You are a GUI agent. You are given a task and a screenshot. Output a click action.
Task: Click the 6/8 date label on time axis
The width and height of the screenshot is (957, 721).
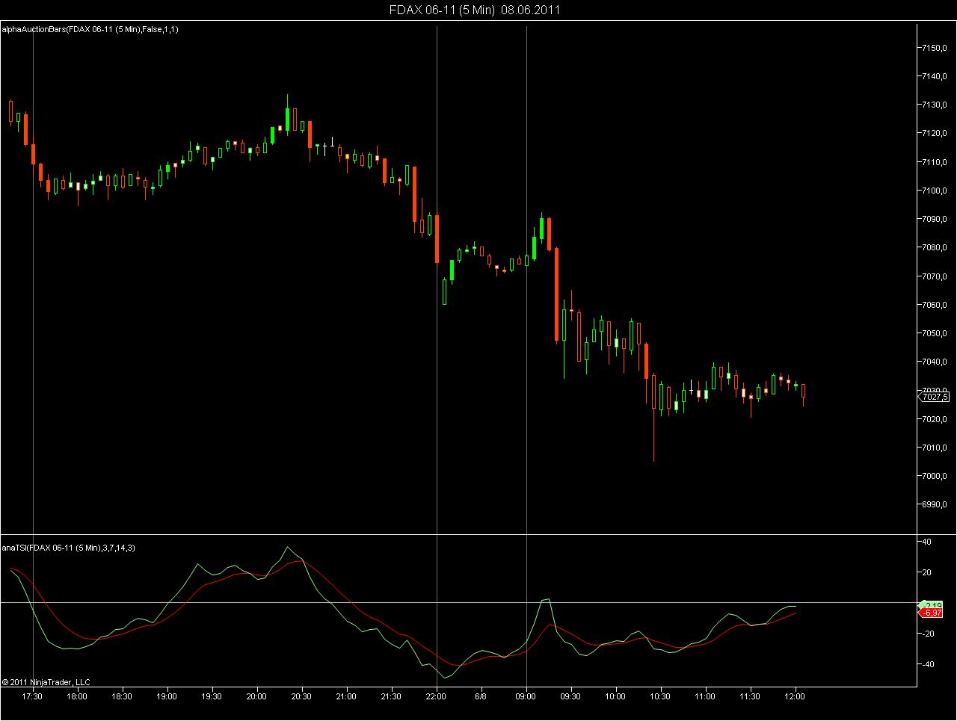(x=481, y=696)
